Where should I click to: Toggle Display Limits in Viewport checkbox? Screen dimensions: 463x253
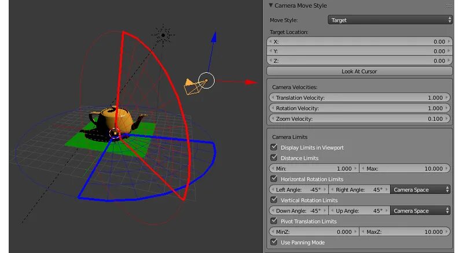pos(274,147)
